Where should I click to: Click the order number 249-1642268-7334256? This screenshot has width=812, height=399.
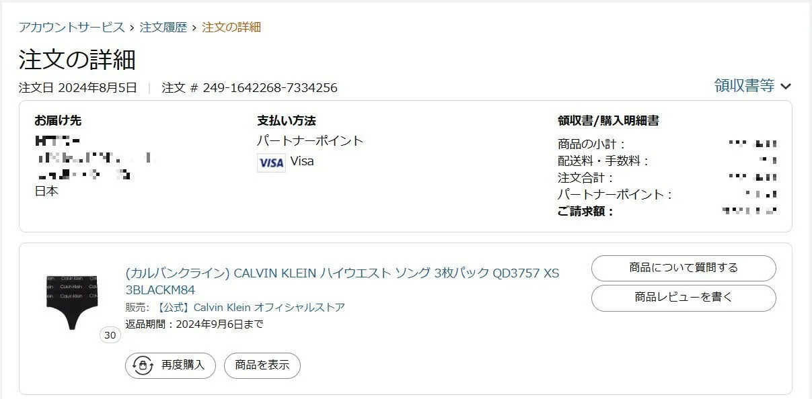point(270,88)
